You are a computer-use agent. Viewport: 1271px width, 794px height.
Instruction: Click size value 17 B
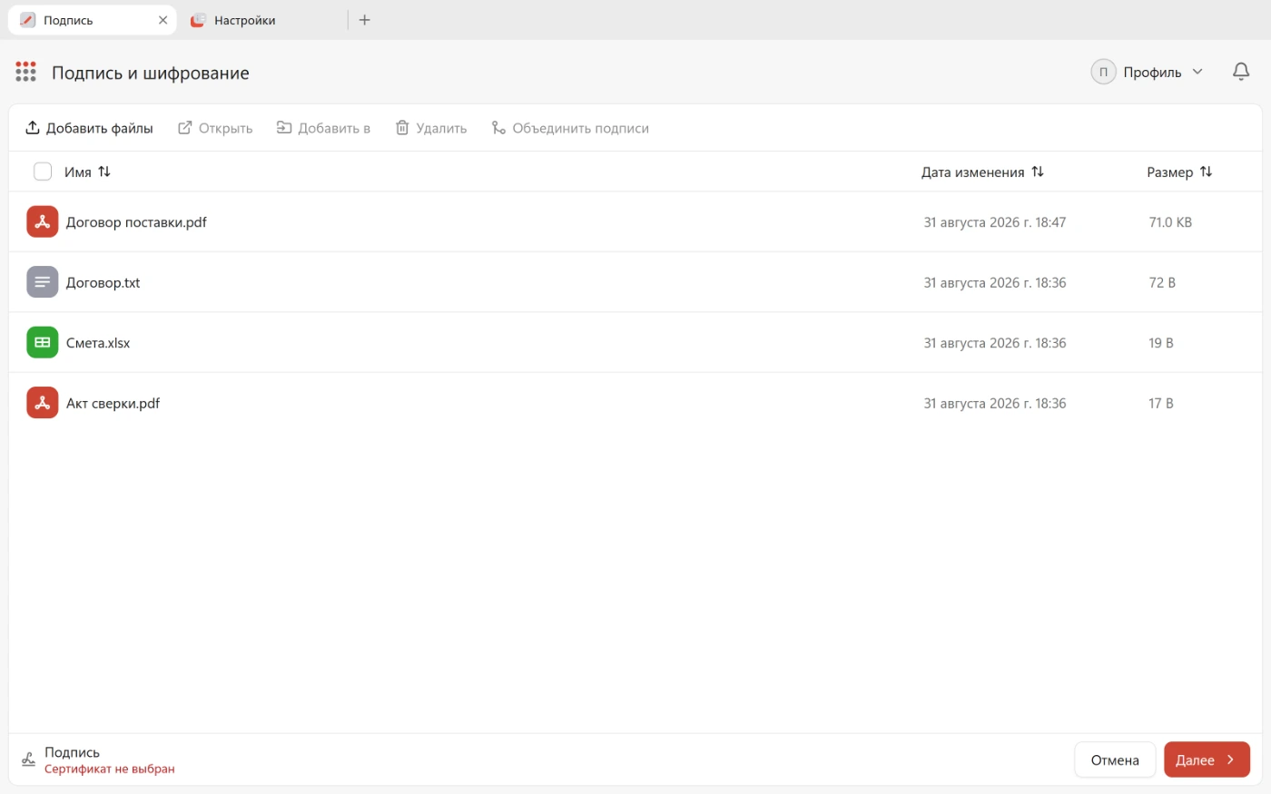click(1161, 403)
